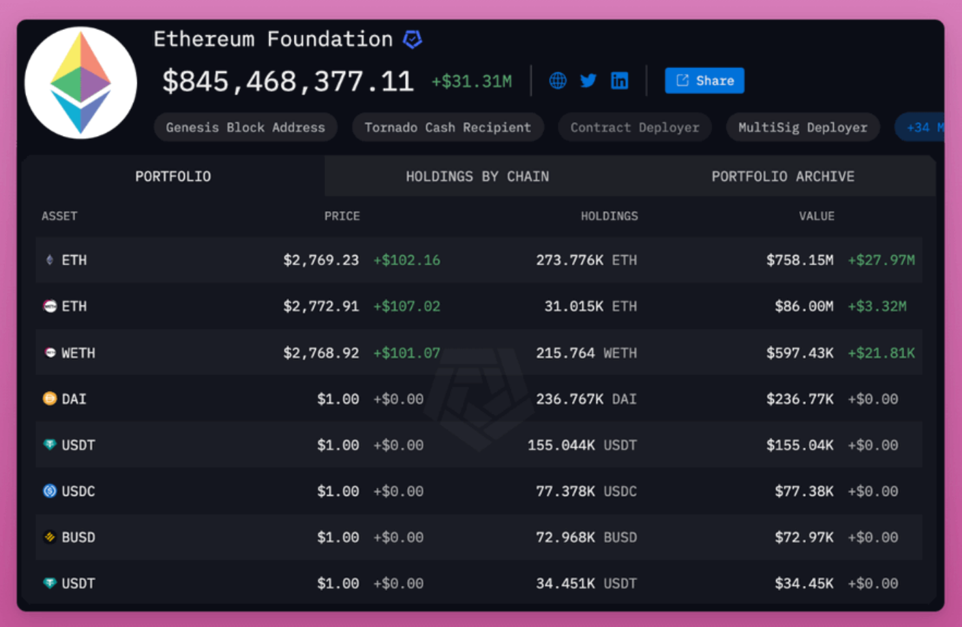
Task: Click the Share button
Action: pyautogui.click(x=704, y=80)
